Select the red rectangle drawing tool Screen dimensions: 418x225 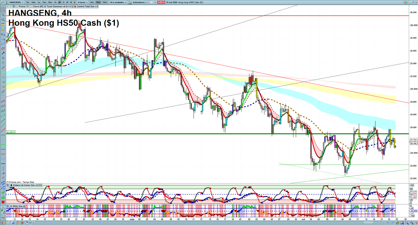pos(3,49)
